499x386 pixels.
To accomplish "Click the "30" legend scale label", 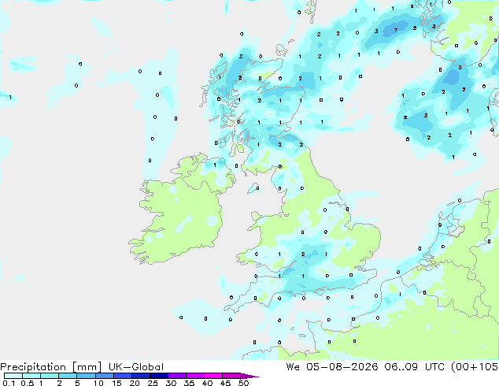I will coord(171,383).
